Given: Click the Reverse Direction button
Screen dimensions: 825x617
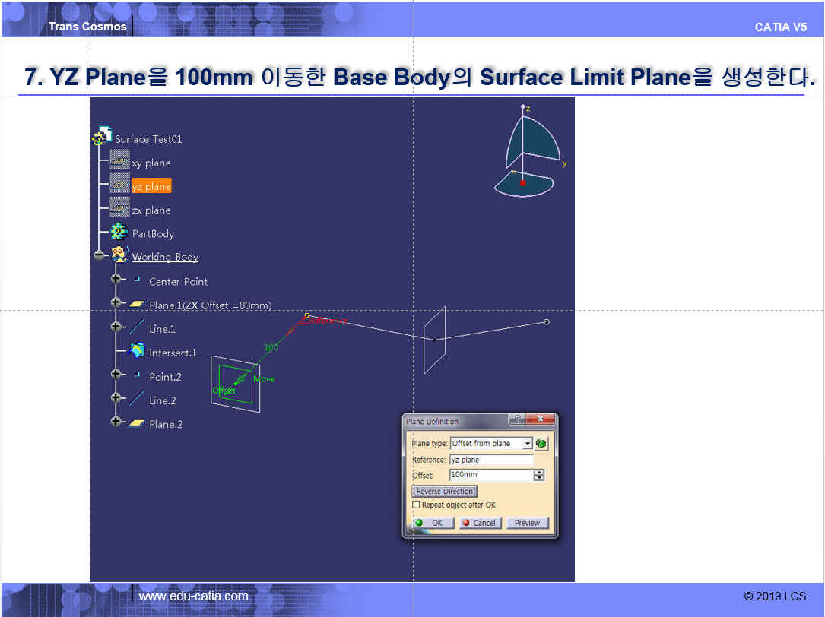Looking at the screenshot, I should click(x=445, y=492).
